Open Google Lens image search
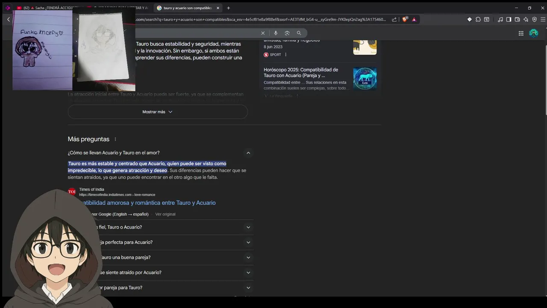Screen dimensions: 547x308 point(287,33)
